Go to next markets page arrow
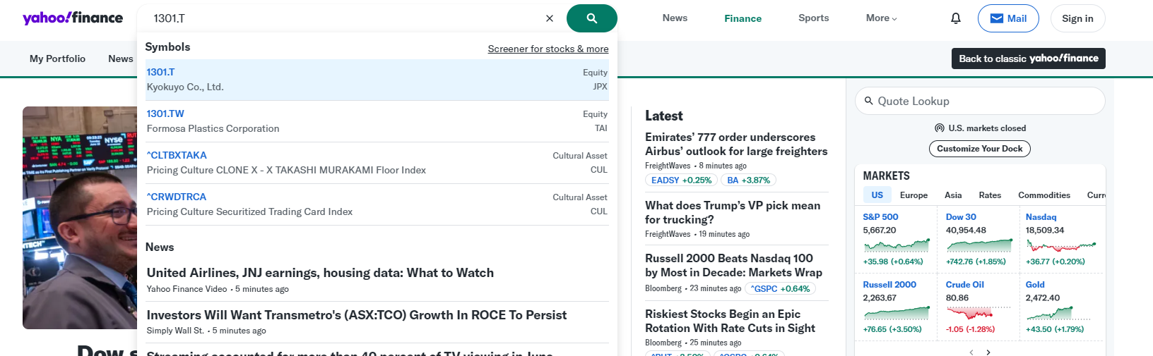Image resolution: width=1153 pixels, height=356 pixels. (988, 352)
